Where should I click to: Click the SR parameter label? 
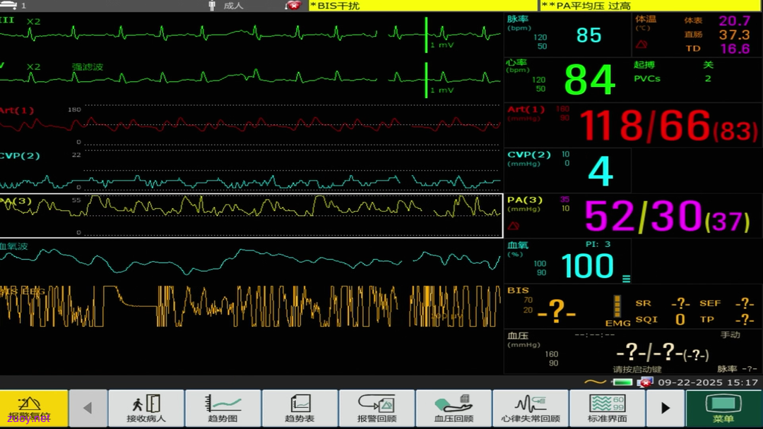point(643,303)
